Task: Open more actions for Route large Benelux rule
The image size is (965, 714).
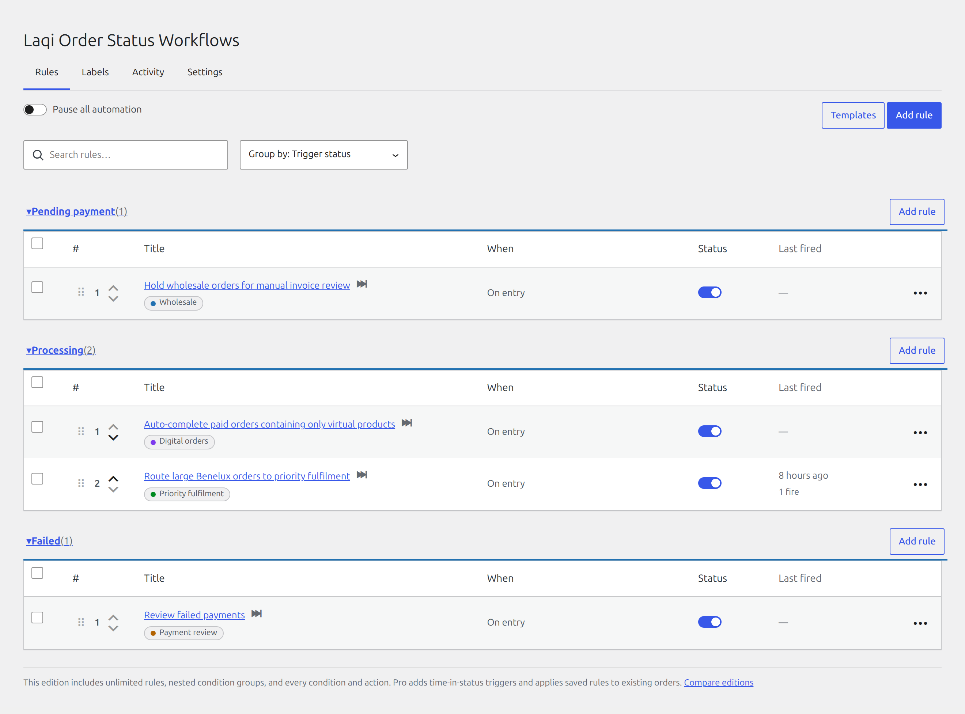Action: [920, 485]
